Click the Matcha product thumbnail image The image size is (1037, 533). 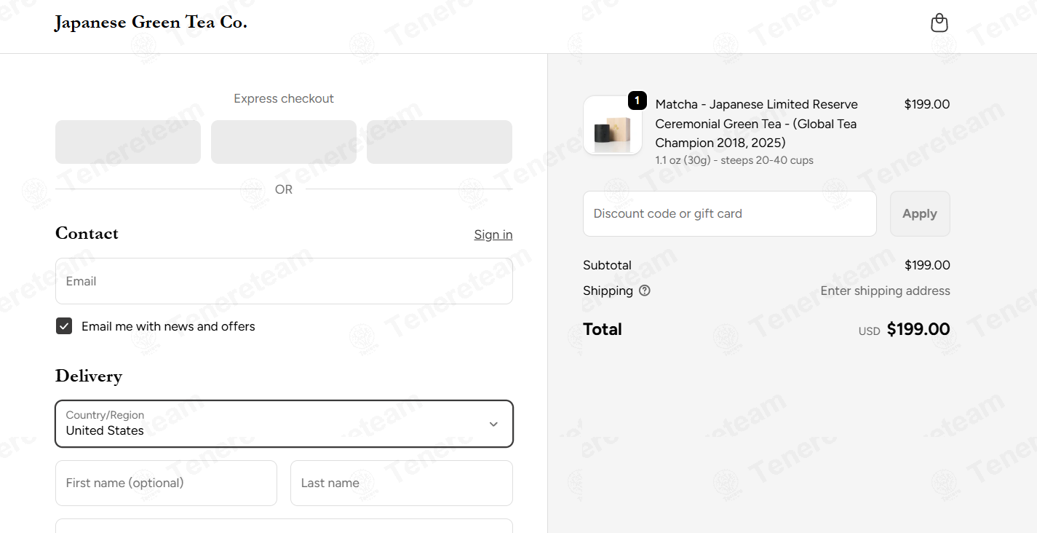point(612,125)
